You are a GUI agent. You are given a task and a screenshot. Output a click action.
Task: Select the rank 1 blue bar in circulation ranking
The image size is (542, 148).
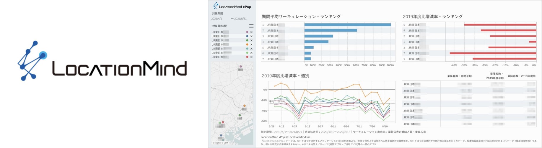pos(348,25)
